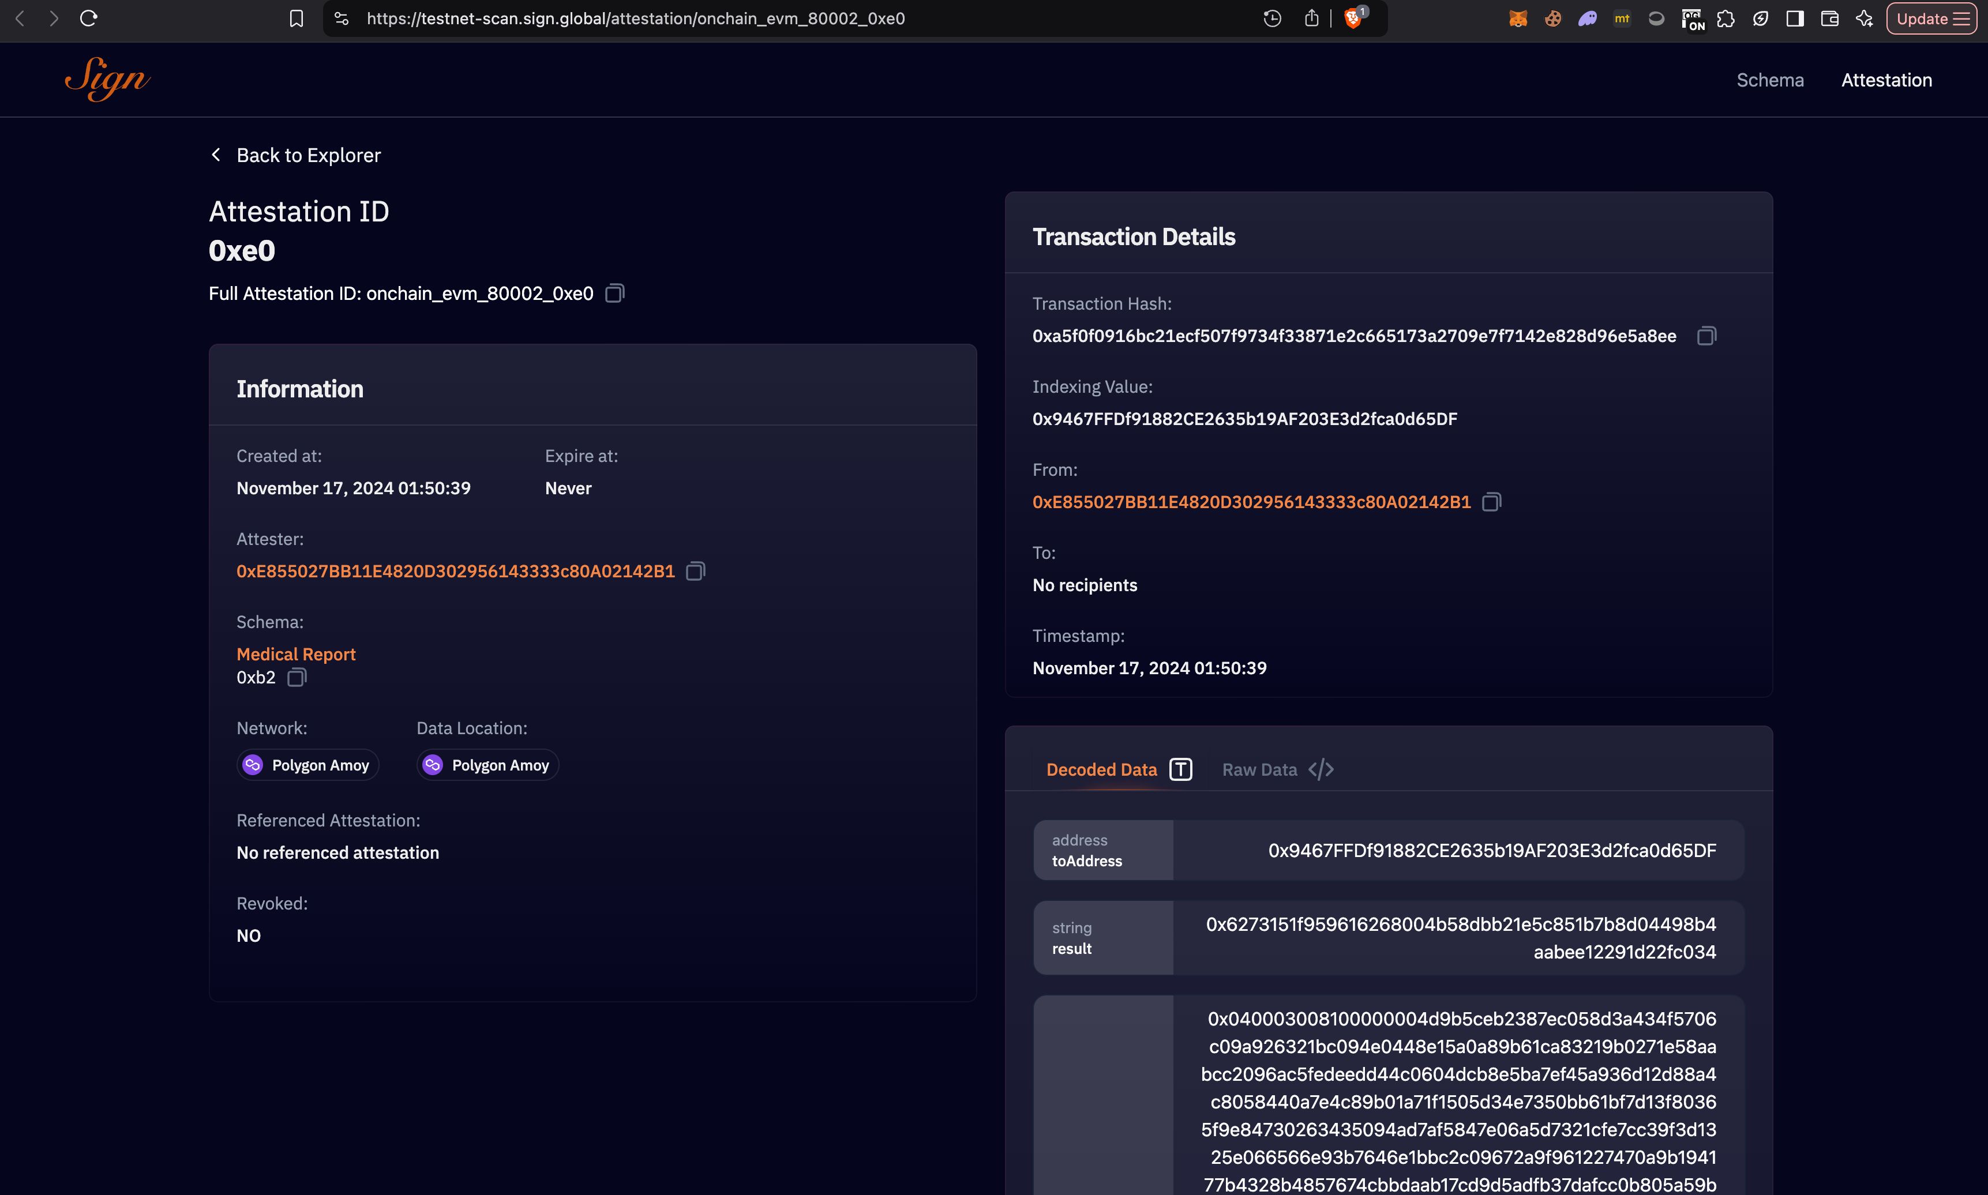Click the Network Polygon Amoy badge

(x=307, y=765)
